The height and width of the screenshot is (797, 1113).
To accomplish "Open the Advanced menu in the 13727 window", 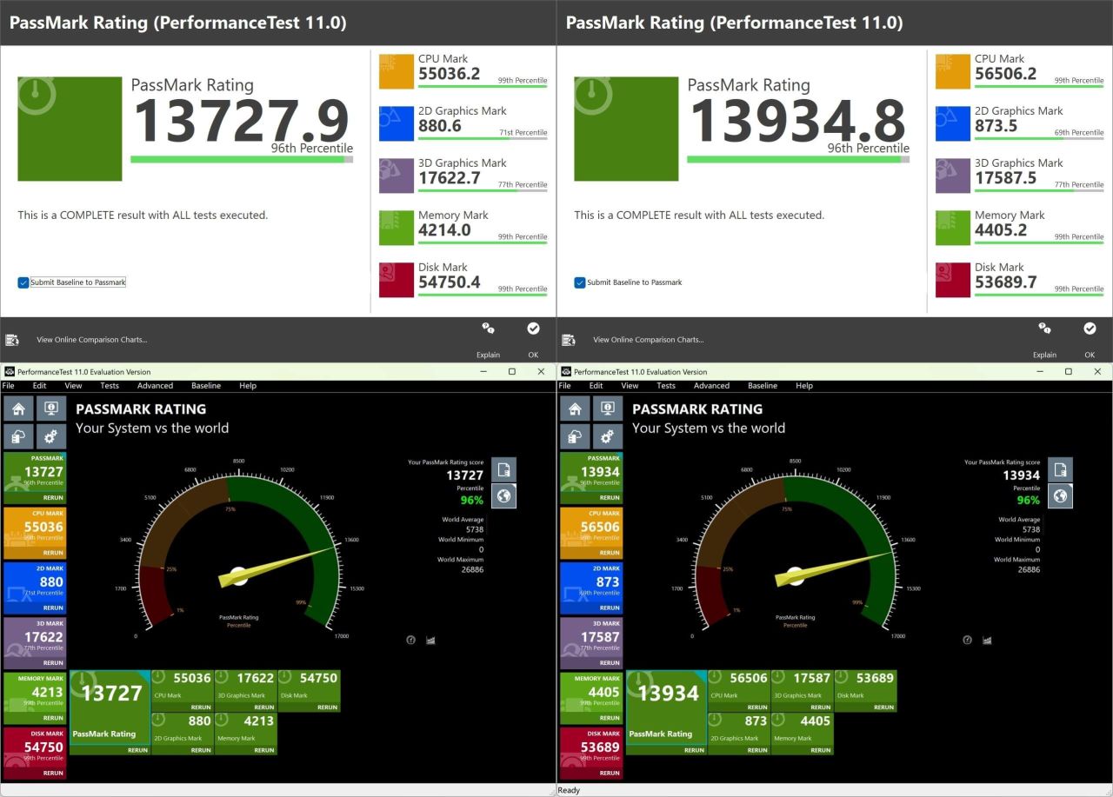I will 155,386.
